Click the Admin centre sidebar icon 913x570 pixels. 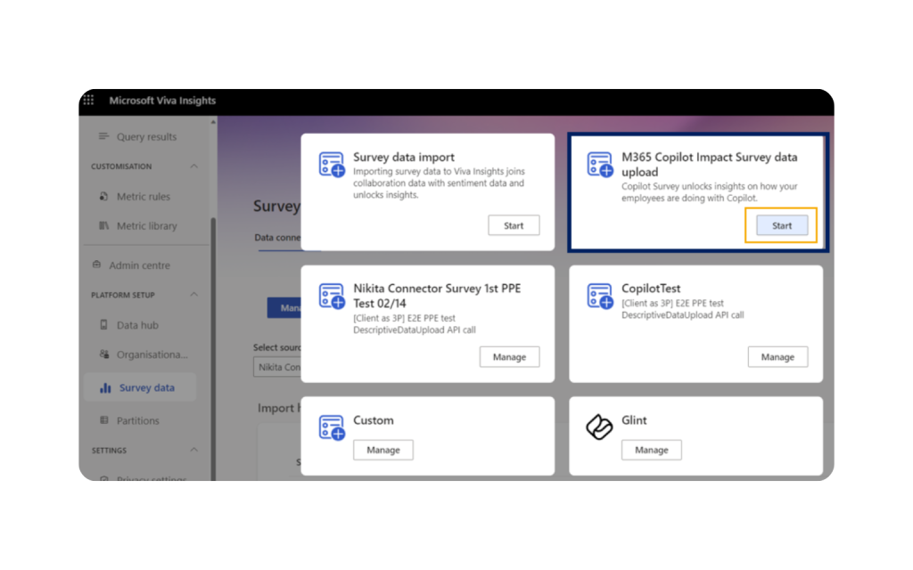pos(97,265)
